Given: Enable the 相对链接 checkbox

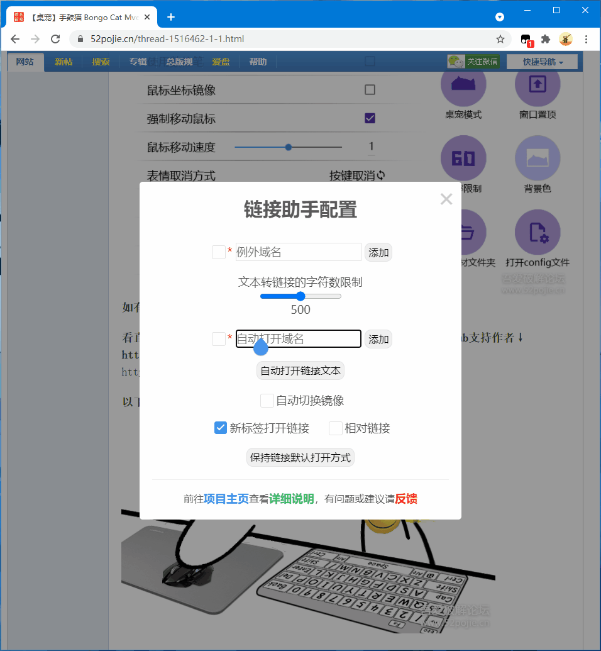Looking at the screenshot, I should [x=335, y=428].
